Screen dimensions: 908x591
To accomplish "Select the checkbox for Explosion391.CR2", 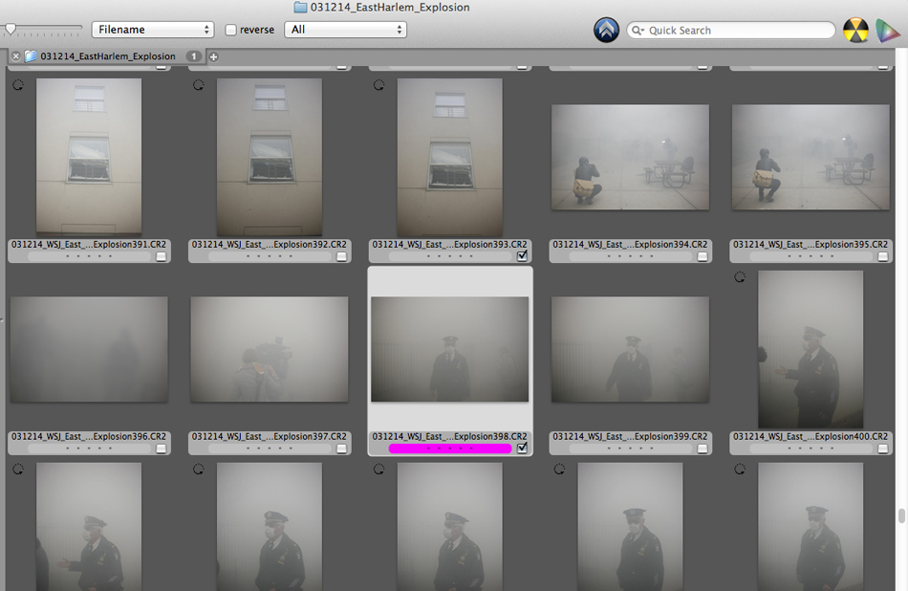I will pos(161,256).
